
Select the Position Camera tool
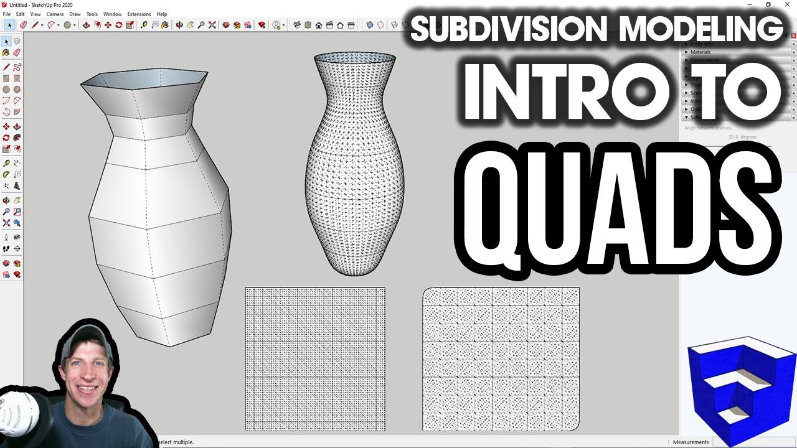coord(6,236)
